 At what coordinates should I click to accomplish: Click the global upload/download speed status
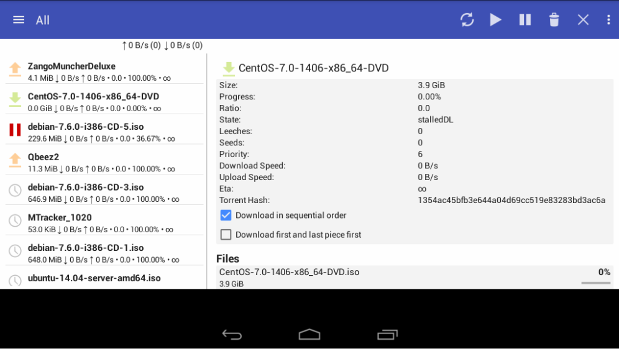pyautogui.click(x=162, y=45)
